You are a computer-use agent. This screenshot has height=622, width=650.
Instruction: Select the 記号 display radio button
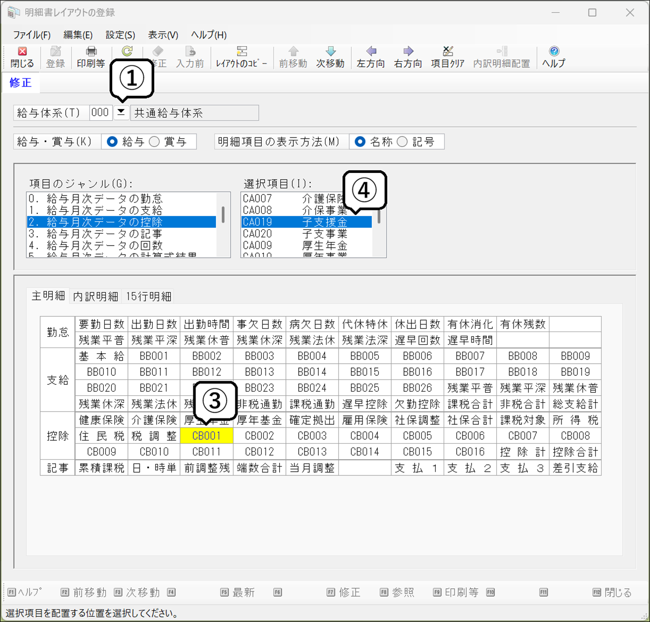402,142
